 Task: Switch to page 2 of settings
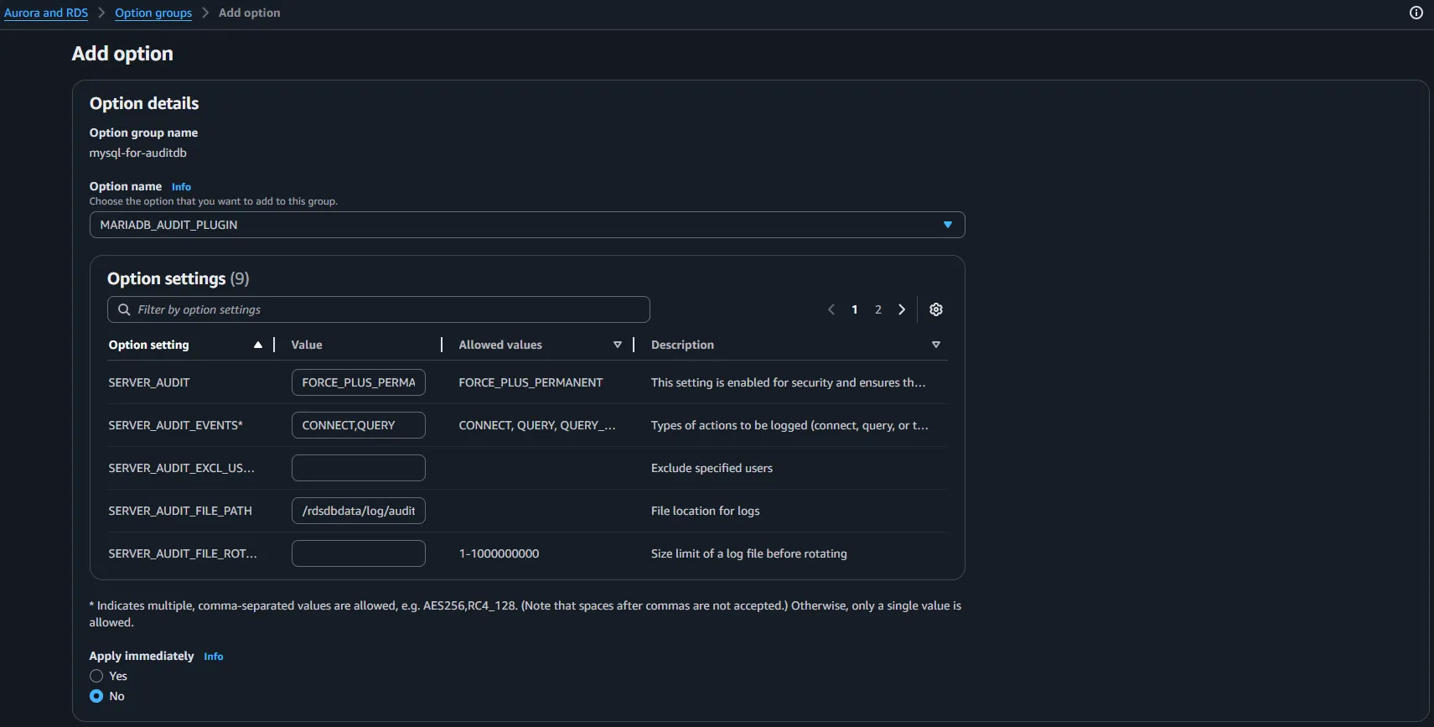pos(878,309)
